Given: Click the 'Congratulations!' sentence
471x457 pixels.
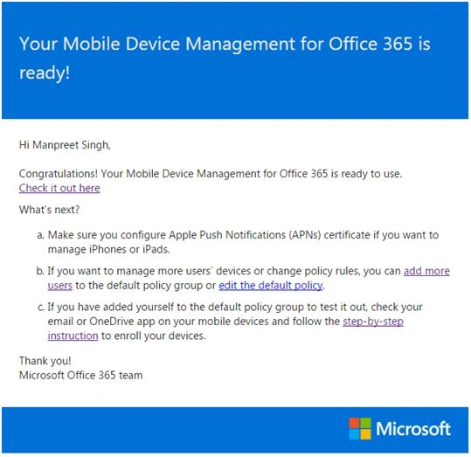Looking at the screenshot, I should [211, 174].
